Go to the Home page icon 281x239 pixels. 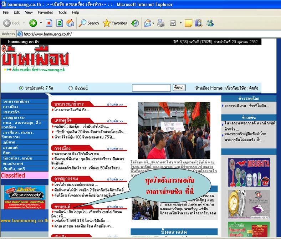click(71, 23)
